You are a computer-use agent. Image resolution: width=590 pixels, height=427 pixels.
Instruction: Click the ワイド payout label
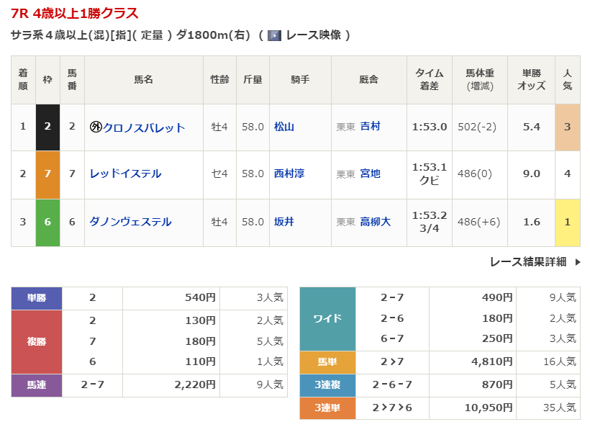click(x=327, y=318)
